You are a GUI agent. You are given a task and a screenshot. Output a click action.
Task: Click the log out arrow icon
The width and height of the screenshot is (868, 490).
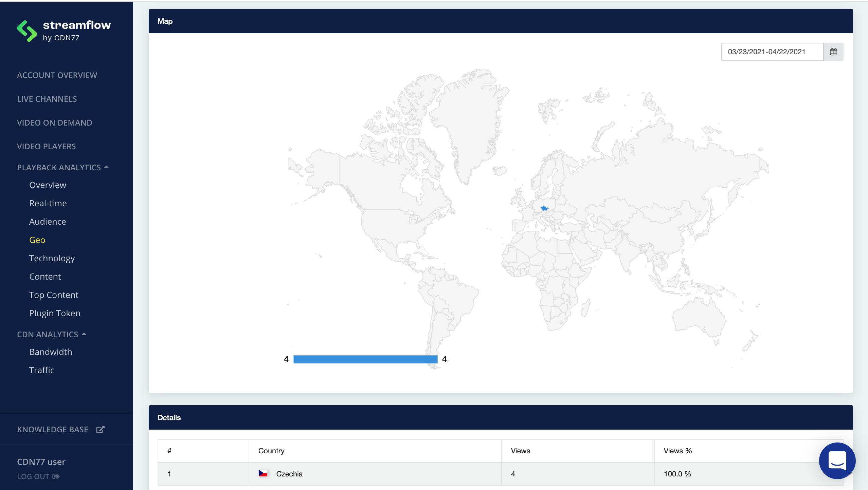pos(56,476)
